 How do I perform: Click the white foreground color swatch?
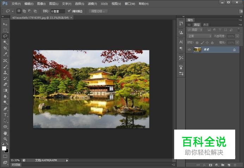point(4,148)
